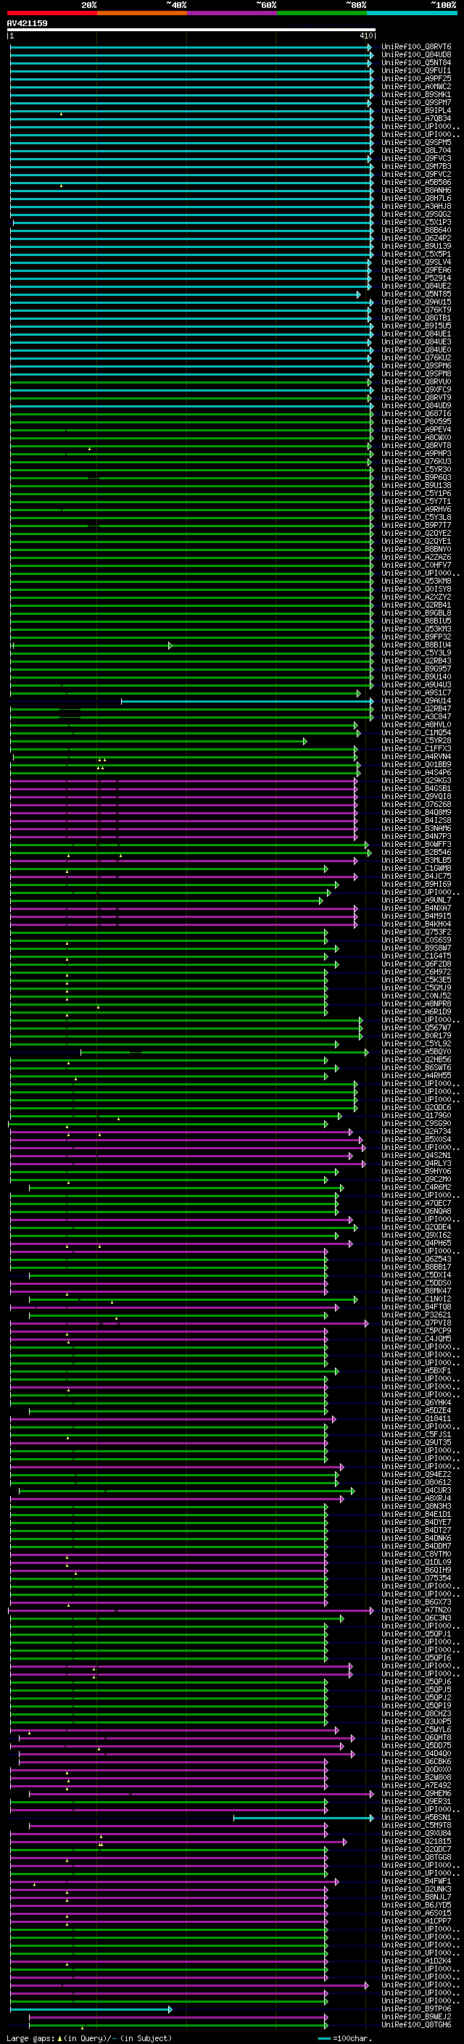464x2044 pixels.
Task: Select hit label UniRef100_Q9VQI8
Action: (416, 796)
